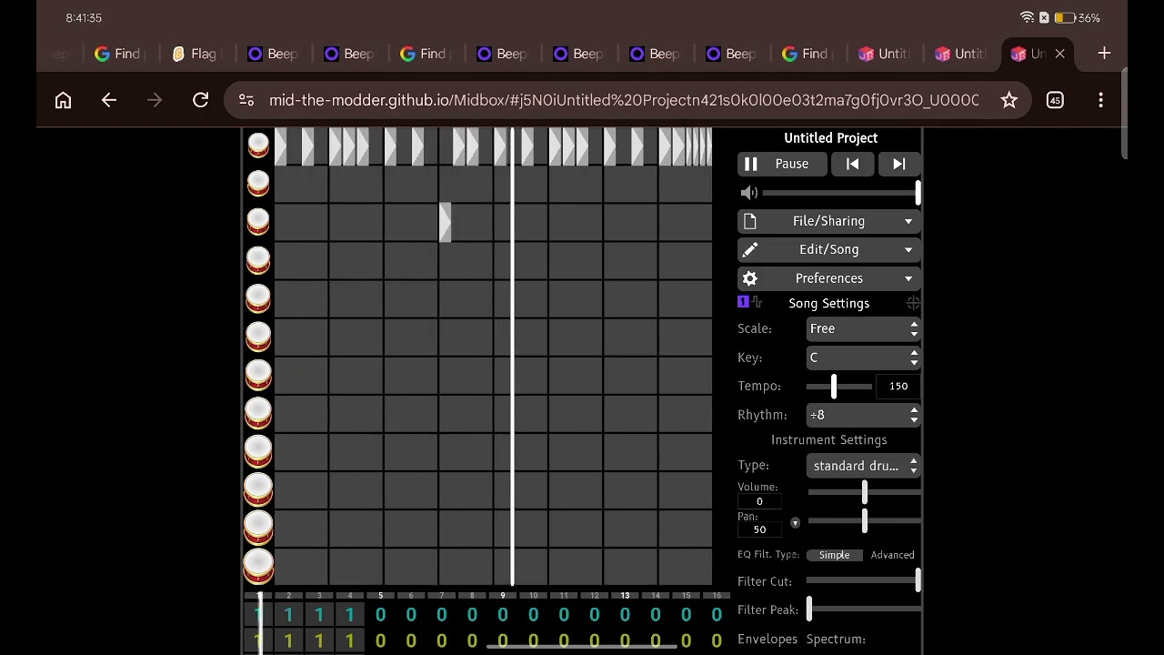
Task: Open the Rhythm dropdown showing ÷8
Action: click(863, 415)
